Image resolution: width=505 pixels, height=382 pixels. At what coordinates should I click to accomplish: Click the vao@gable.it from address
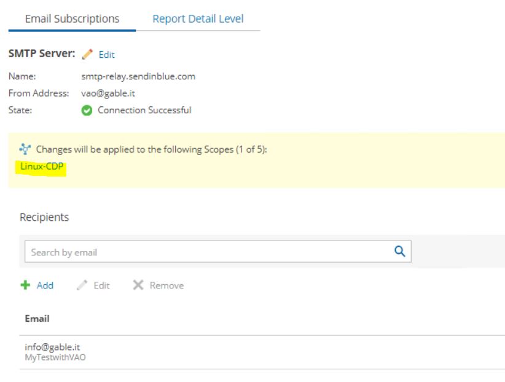[108, 94]
